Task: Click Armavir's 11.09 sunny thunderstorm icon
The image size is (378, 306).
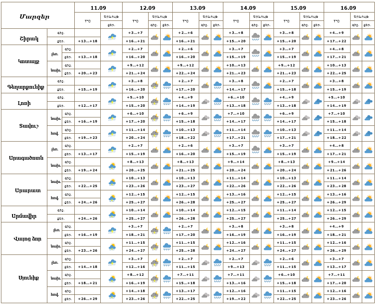Action: pyautogui.click(x=111, y=215)
